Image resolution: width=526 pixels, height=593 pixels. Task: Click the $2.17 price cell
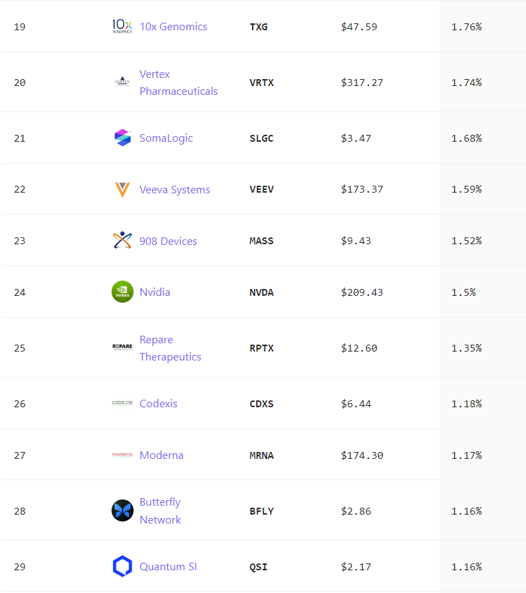356,567
